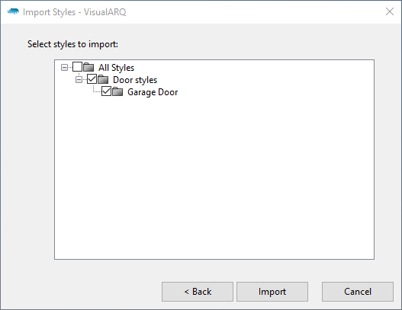Screen dimensions: 402x310
Task: Close the Import Styles dialog with X
Action: pos(390,11)
